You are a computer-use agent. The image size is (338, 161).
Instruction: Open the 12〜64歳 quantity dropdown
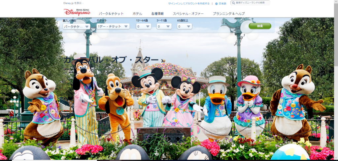click(x=144, y=26)
